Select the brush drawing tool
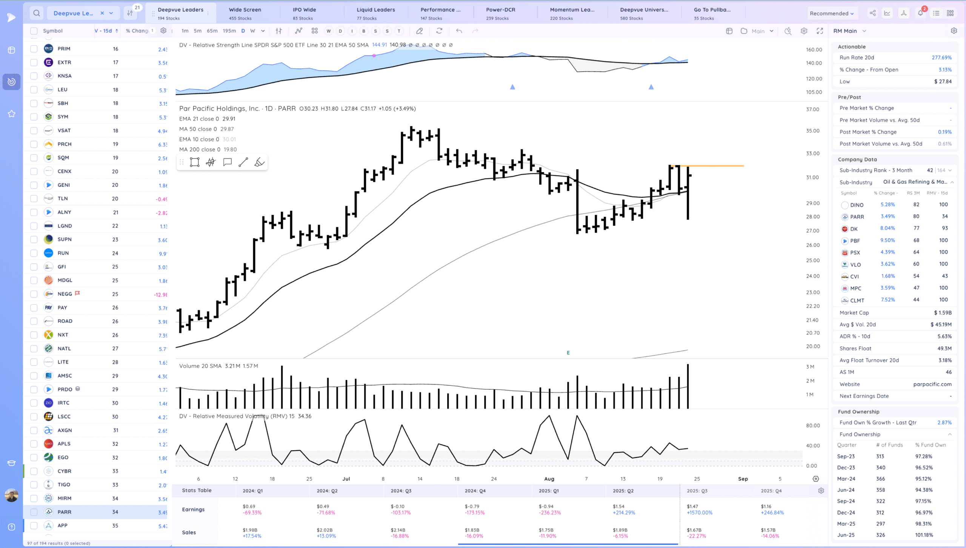 tap(260, 162)
